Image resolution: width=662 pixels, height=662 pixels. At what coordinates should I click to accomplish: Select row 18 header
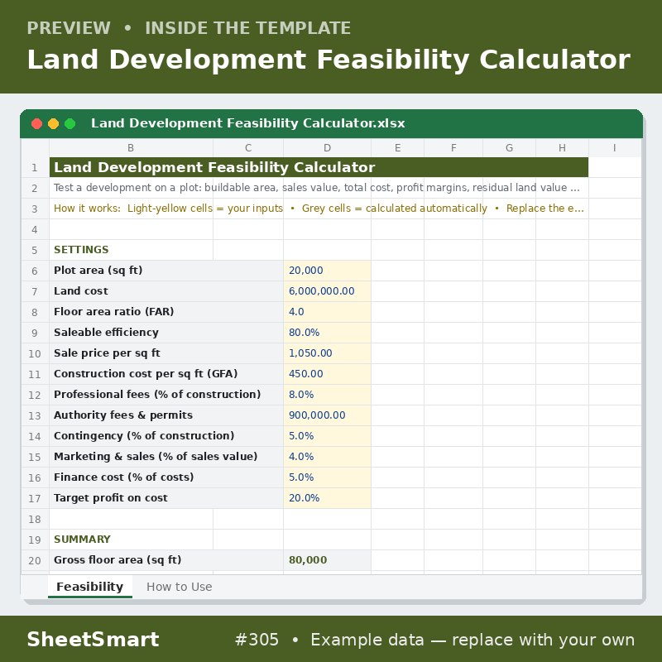click(x=35, y=520)
